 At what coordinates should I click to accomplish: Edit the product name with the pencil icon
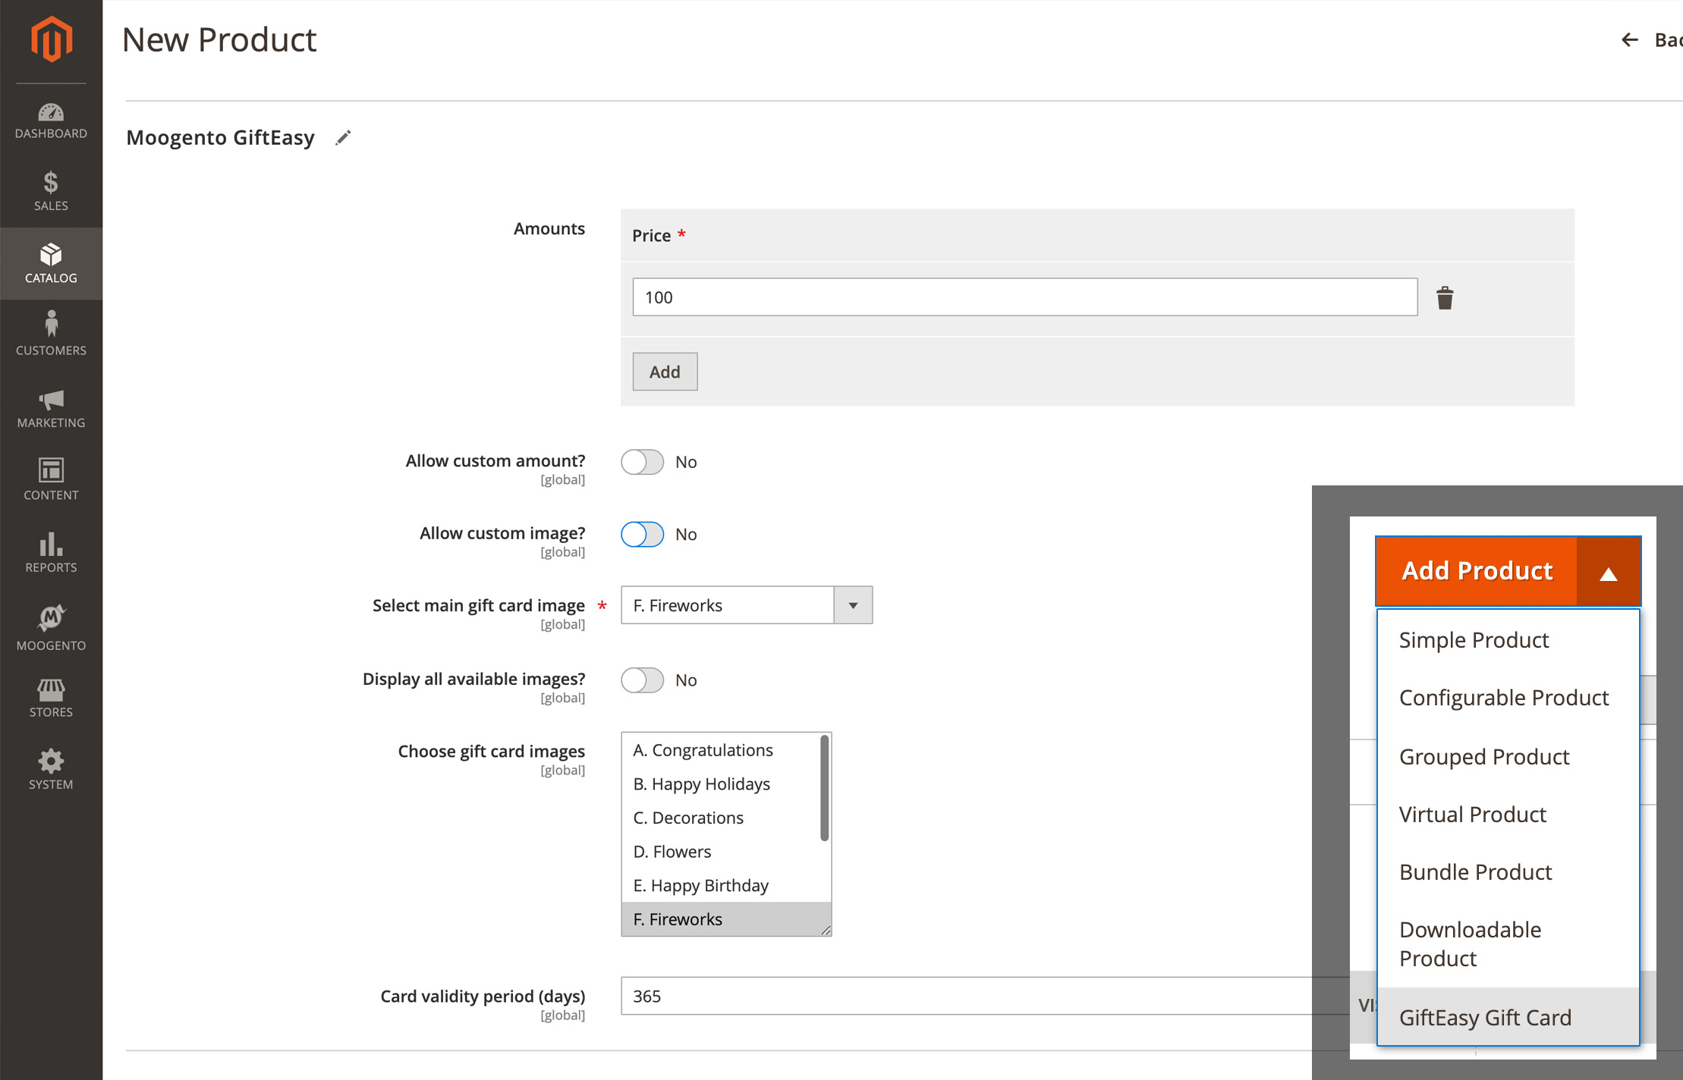tap(343, 137)
